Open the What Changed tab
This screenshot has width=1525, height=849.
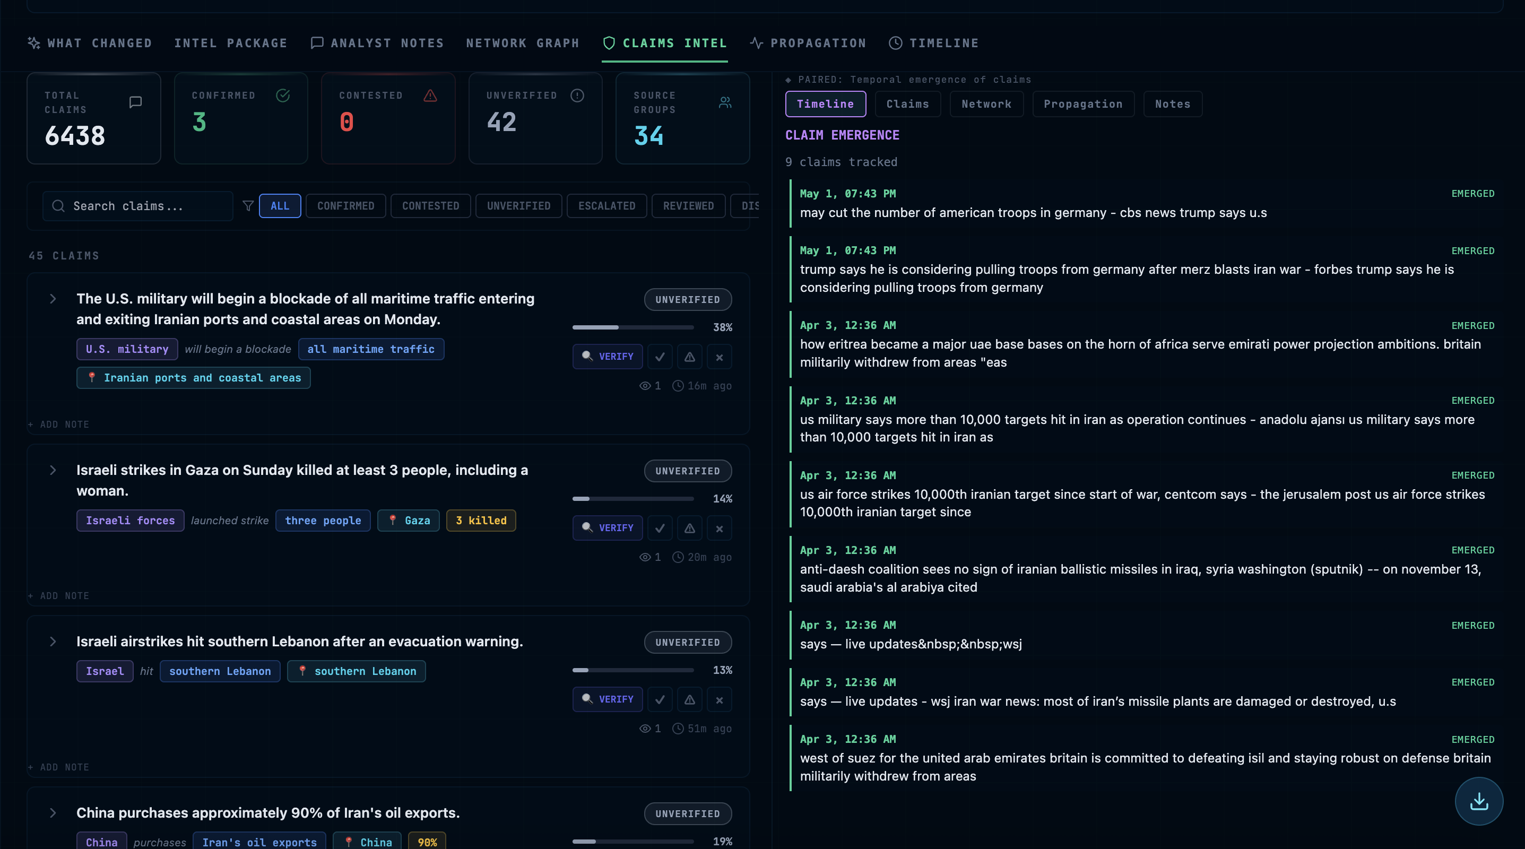coord(90,42)
